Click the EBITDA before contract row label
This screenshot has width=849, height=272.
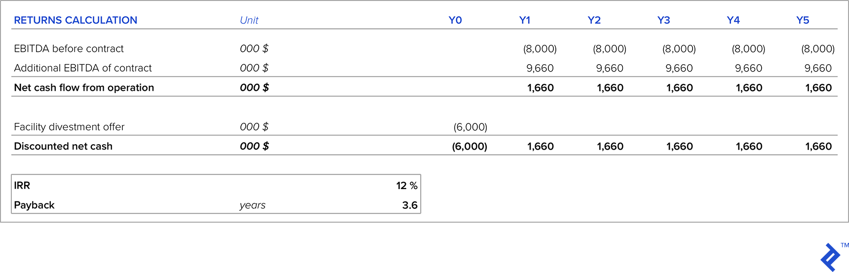[x=69, y=48]
